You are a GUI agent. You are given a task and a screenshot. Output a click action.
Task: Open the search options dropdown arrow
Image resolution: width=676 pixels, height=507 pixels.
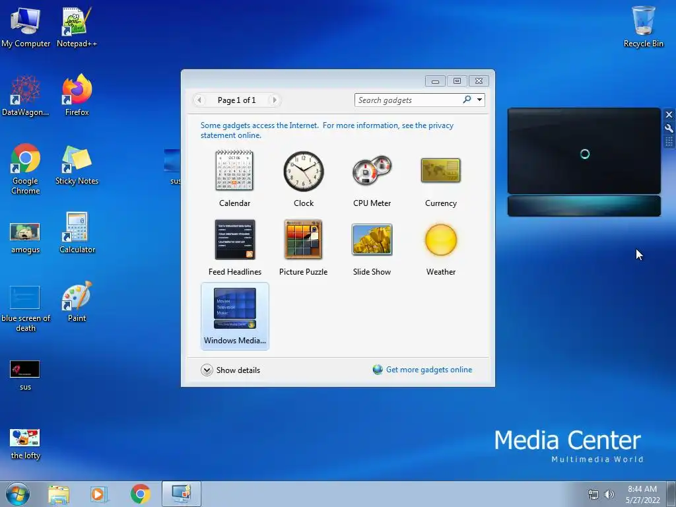pos(479,100)
